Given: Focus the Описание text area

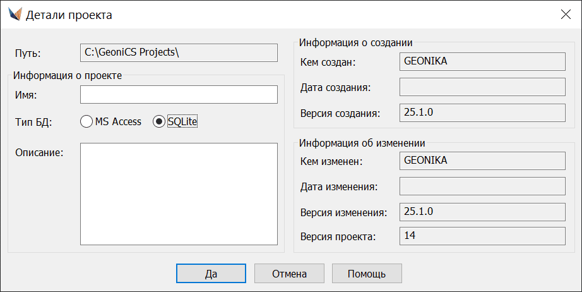Looking at the screenshot, I should click(179, 193).
